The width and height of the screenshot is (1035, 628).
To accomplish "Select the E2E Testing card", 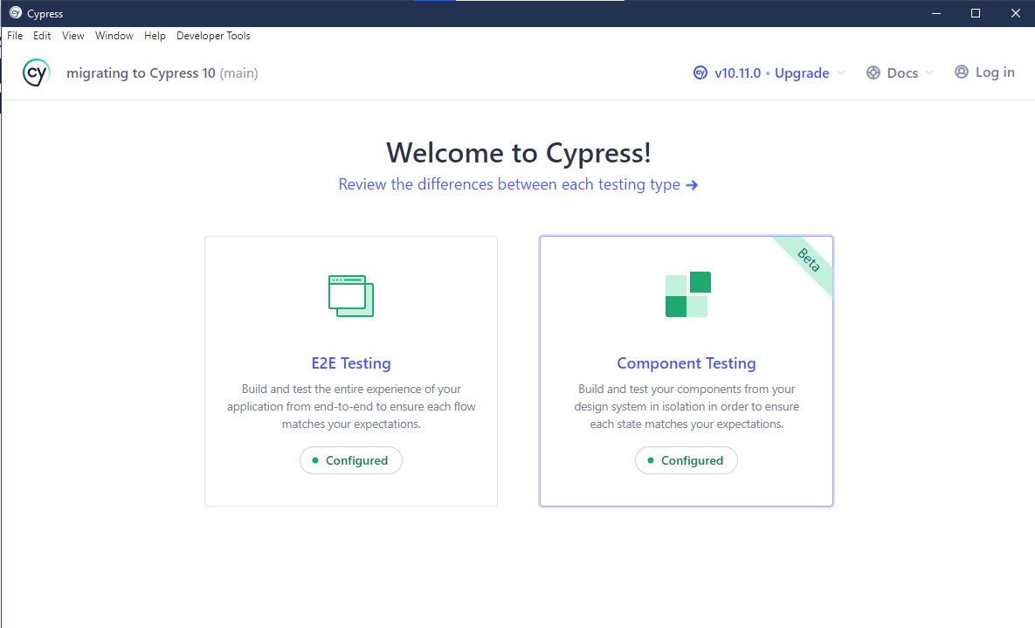I will [x=350, y=369].
